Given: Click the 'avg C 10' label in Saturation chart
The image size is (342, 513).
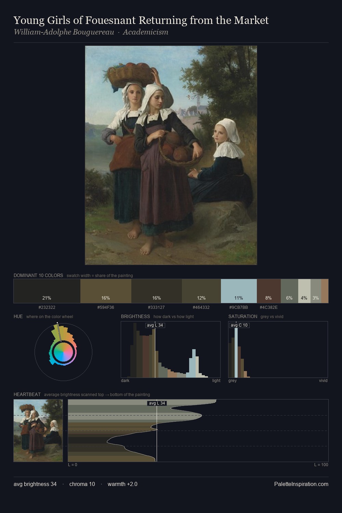Looking at the screenshot, I should click(239, 325).
